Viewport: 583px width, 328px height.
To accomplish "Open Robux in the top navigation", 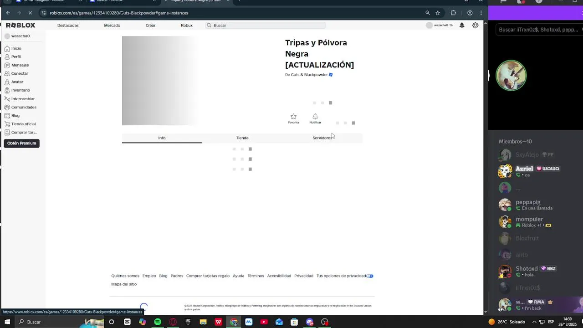I will tap(187, 26).
